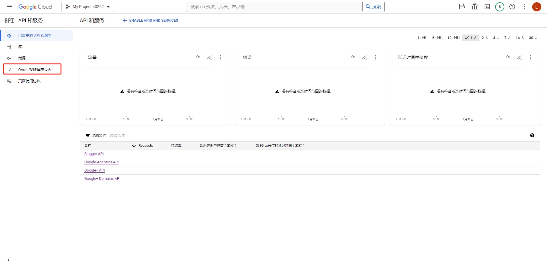The width and height of the screenshot is (547, 267).
Task: Open the top-right settings three-dot menu
Action: 524,7
